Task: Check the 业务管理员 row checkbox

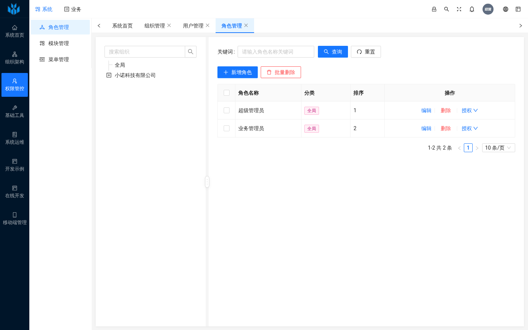Action: click(227, 128)
